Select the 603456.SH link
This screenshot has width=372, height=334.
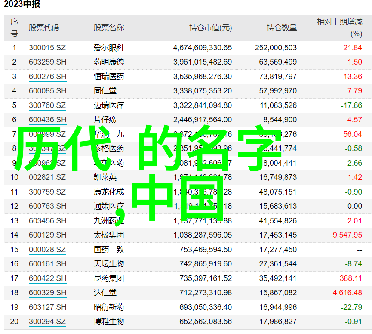pyautogui.click(x=48, y=221)
